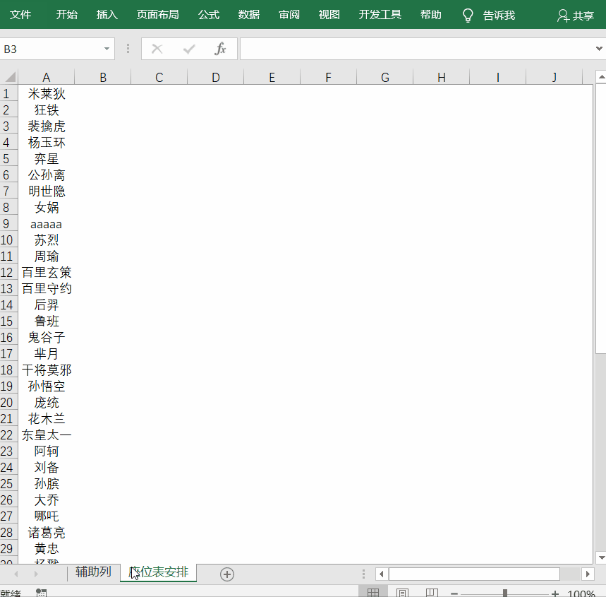Open the 视图 ribbon tab

[x=329, y=15]
